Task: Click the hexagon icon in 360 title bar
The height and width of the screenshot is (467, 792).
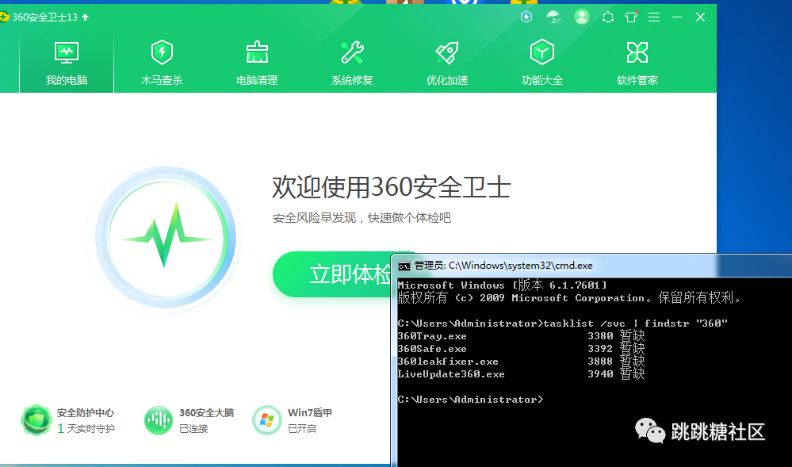Action: click(608, 17)
